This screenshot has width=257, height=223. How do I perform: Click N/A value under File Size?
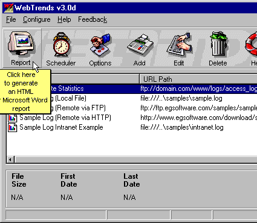pyautogui.click(x=17, y=197)
